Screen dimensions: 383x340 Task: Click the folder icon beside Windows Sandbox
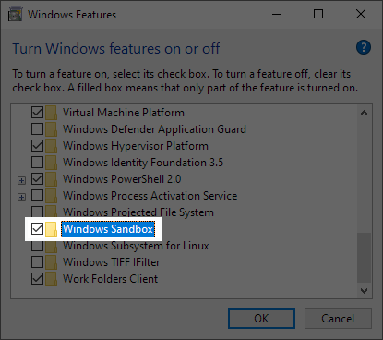click(51, 229)
